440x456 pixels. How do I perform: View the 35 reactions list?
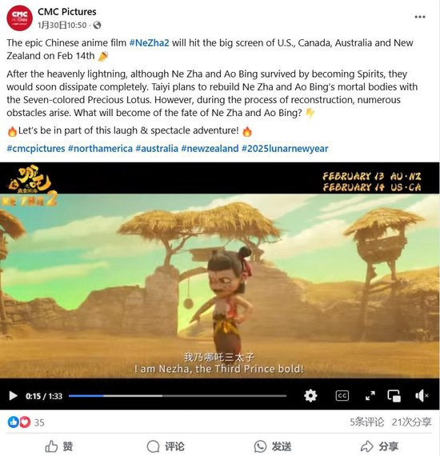(26, 422)
